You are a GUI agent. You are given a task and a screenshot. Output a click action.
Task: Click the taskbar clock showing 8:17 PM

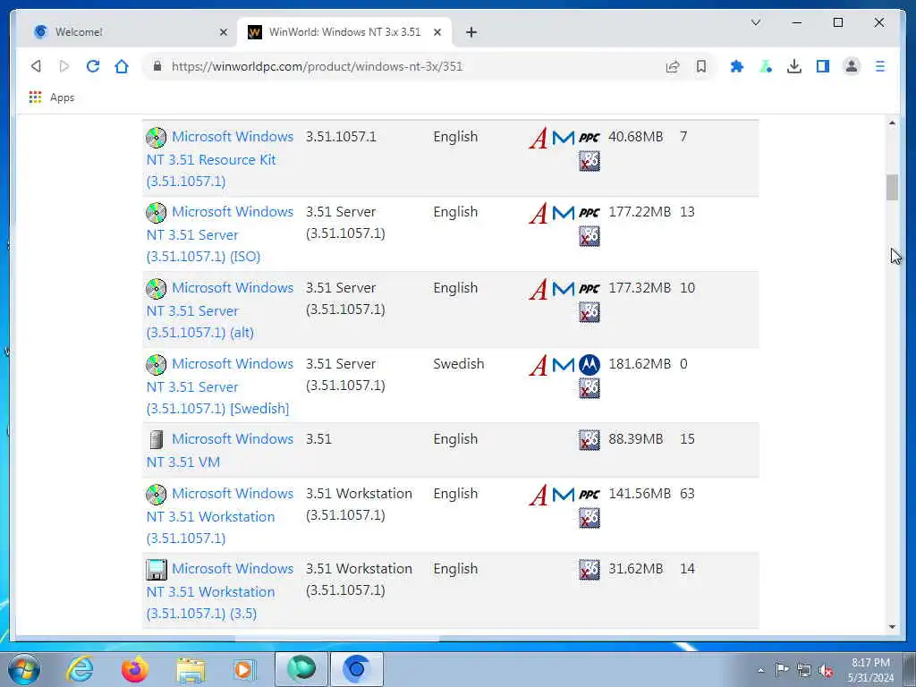[870, 670]
